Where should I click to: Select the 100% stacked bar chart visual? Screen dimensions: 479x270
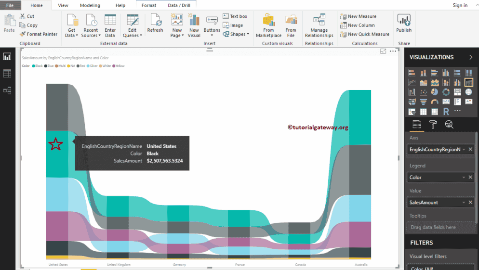[457, 73]
